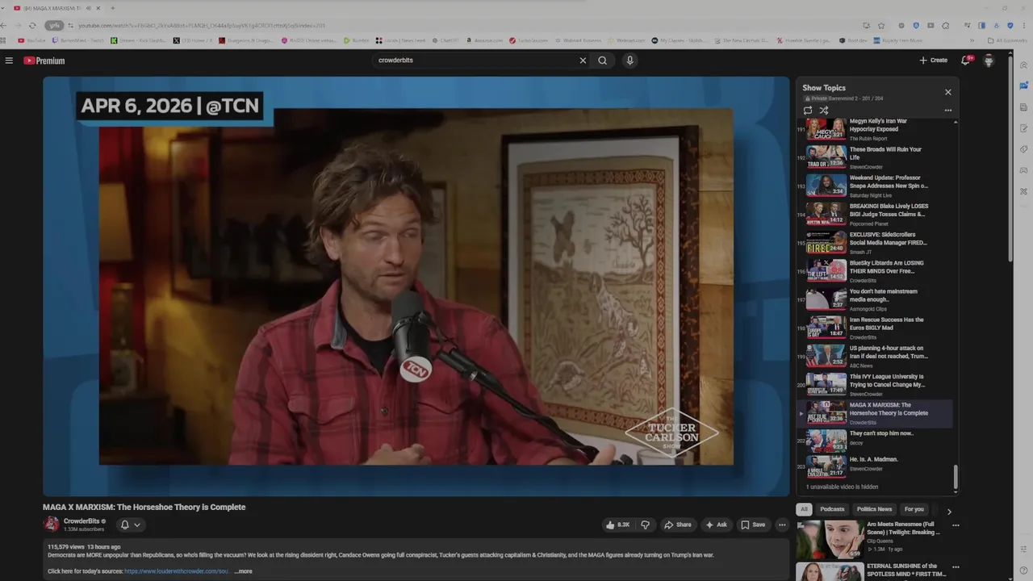Screen dimensions: 1033x581
Task: Open Rumble bookmark
Action: tap(356, 40)
